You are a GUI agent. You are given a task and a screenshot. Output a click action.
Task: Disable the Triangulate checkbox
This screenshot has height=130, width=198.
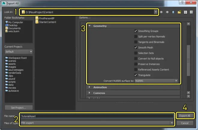coord(136,75)
